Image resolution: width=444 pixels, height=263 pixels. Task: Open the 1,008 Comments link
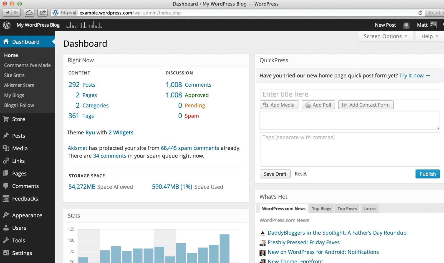(x=188, y=85)
